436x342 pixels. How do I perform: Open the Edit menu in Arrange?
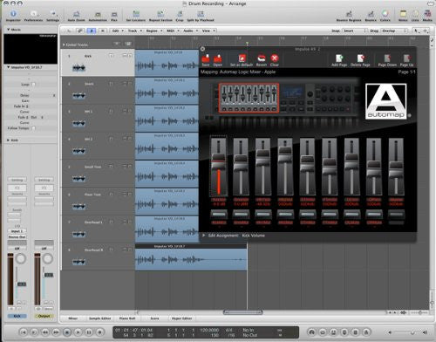click(118, 31)
